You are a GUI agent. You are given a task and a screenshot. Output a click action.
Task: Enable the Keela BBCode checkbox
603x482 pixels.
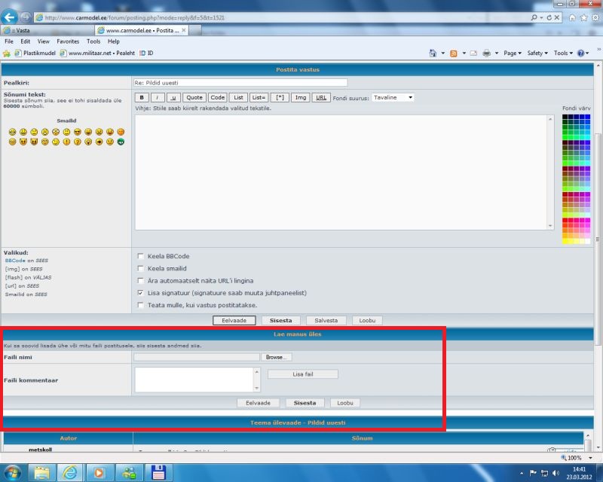pos(140,256)
